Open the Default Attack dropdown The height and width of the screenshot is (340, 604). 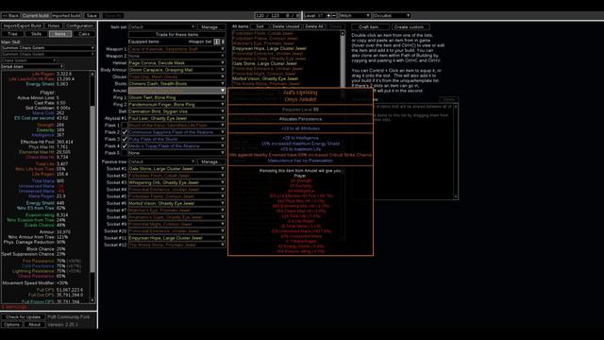point(32,67)
